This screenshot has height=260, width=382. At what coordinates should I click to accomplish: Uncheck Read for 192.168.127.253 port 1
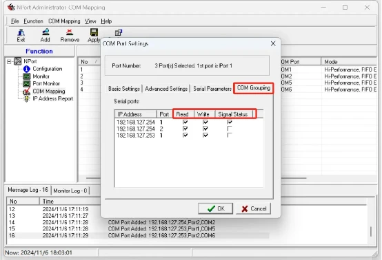185,135
